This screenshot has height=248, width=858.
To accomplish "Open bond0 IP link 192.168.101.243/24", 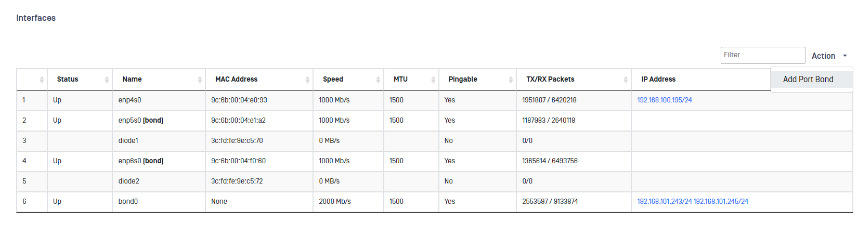I will coord(665,201).
